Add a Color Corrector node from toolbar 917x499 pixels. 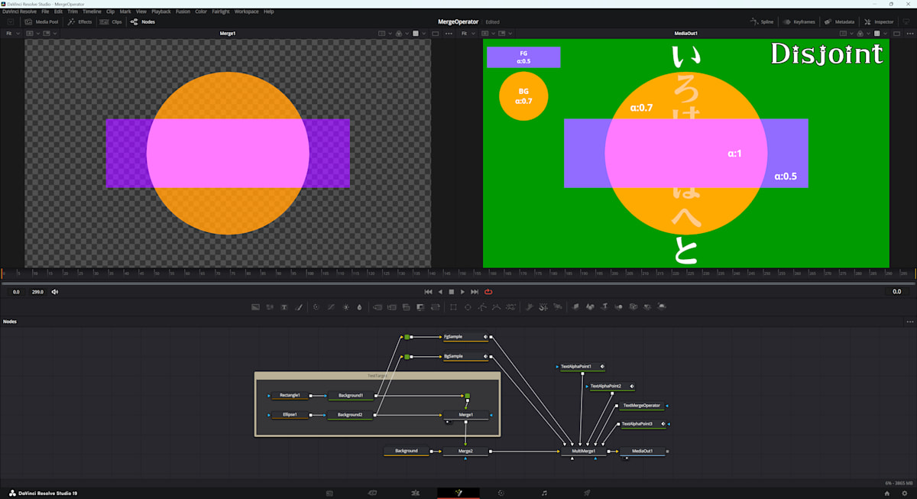point(316,306)
